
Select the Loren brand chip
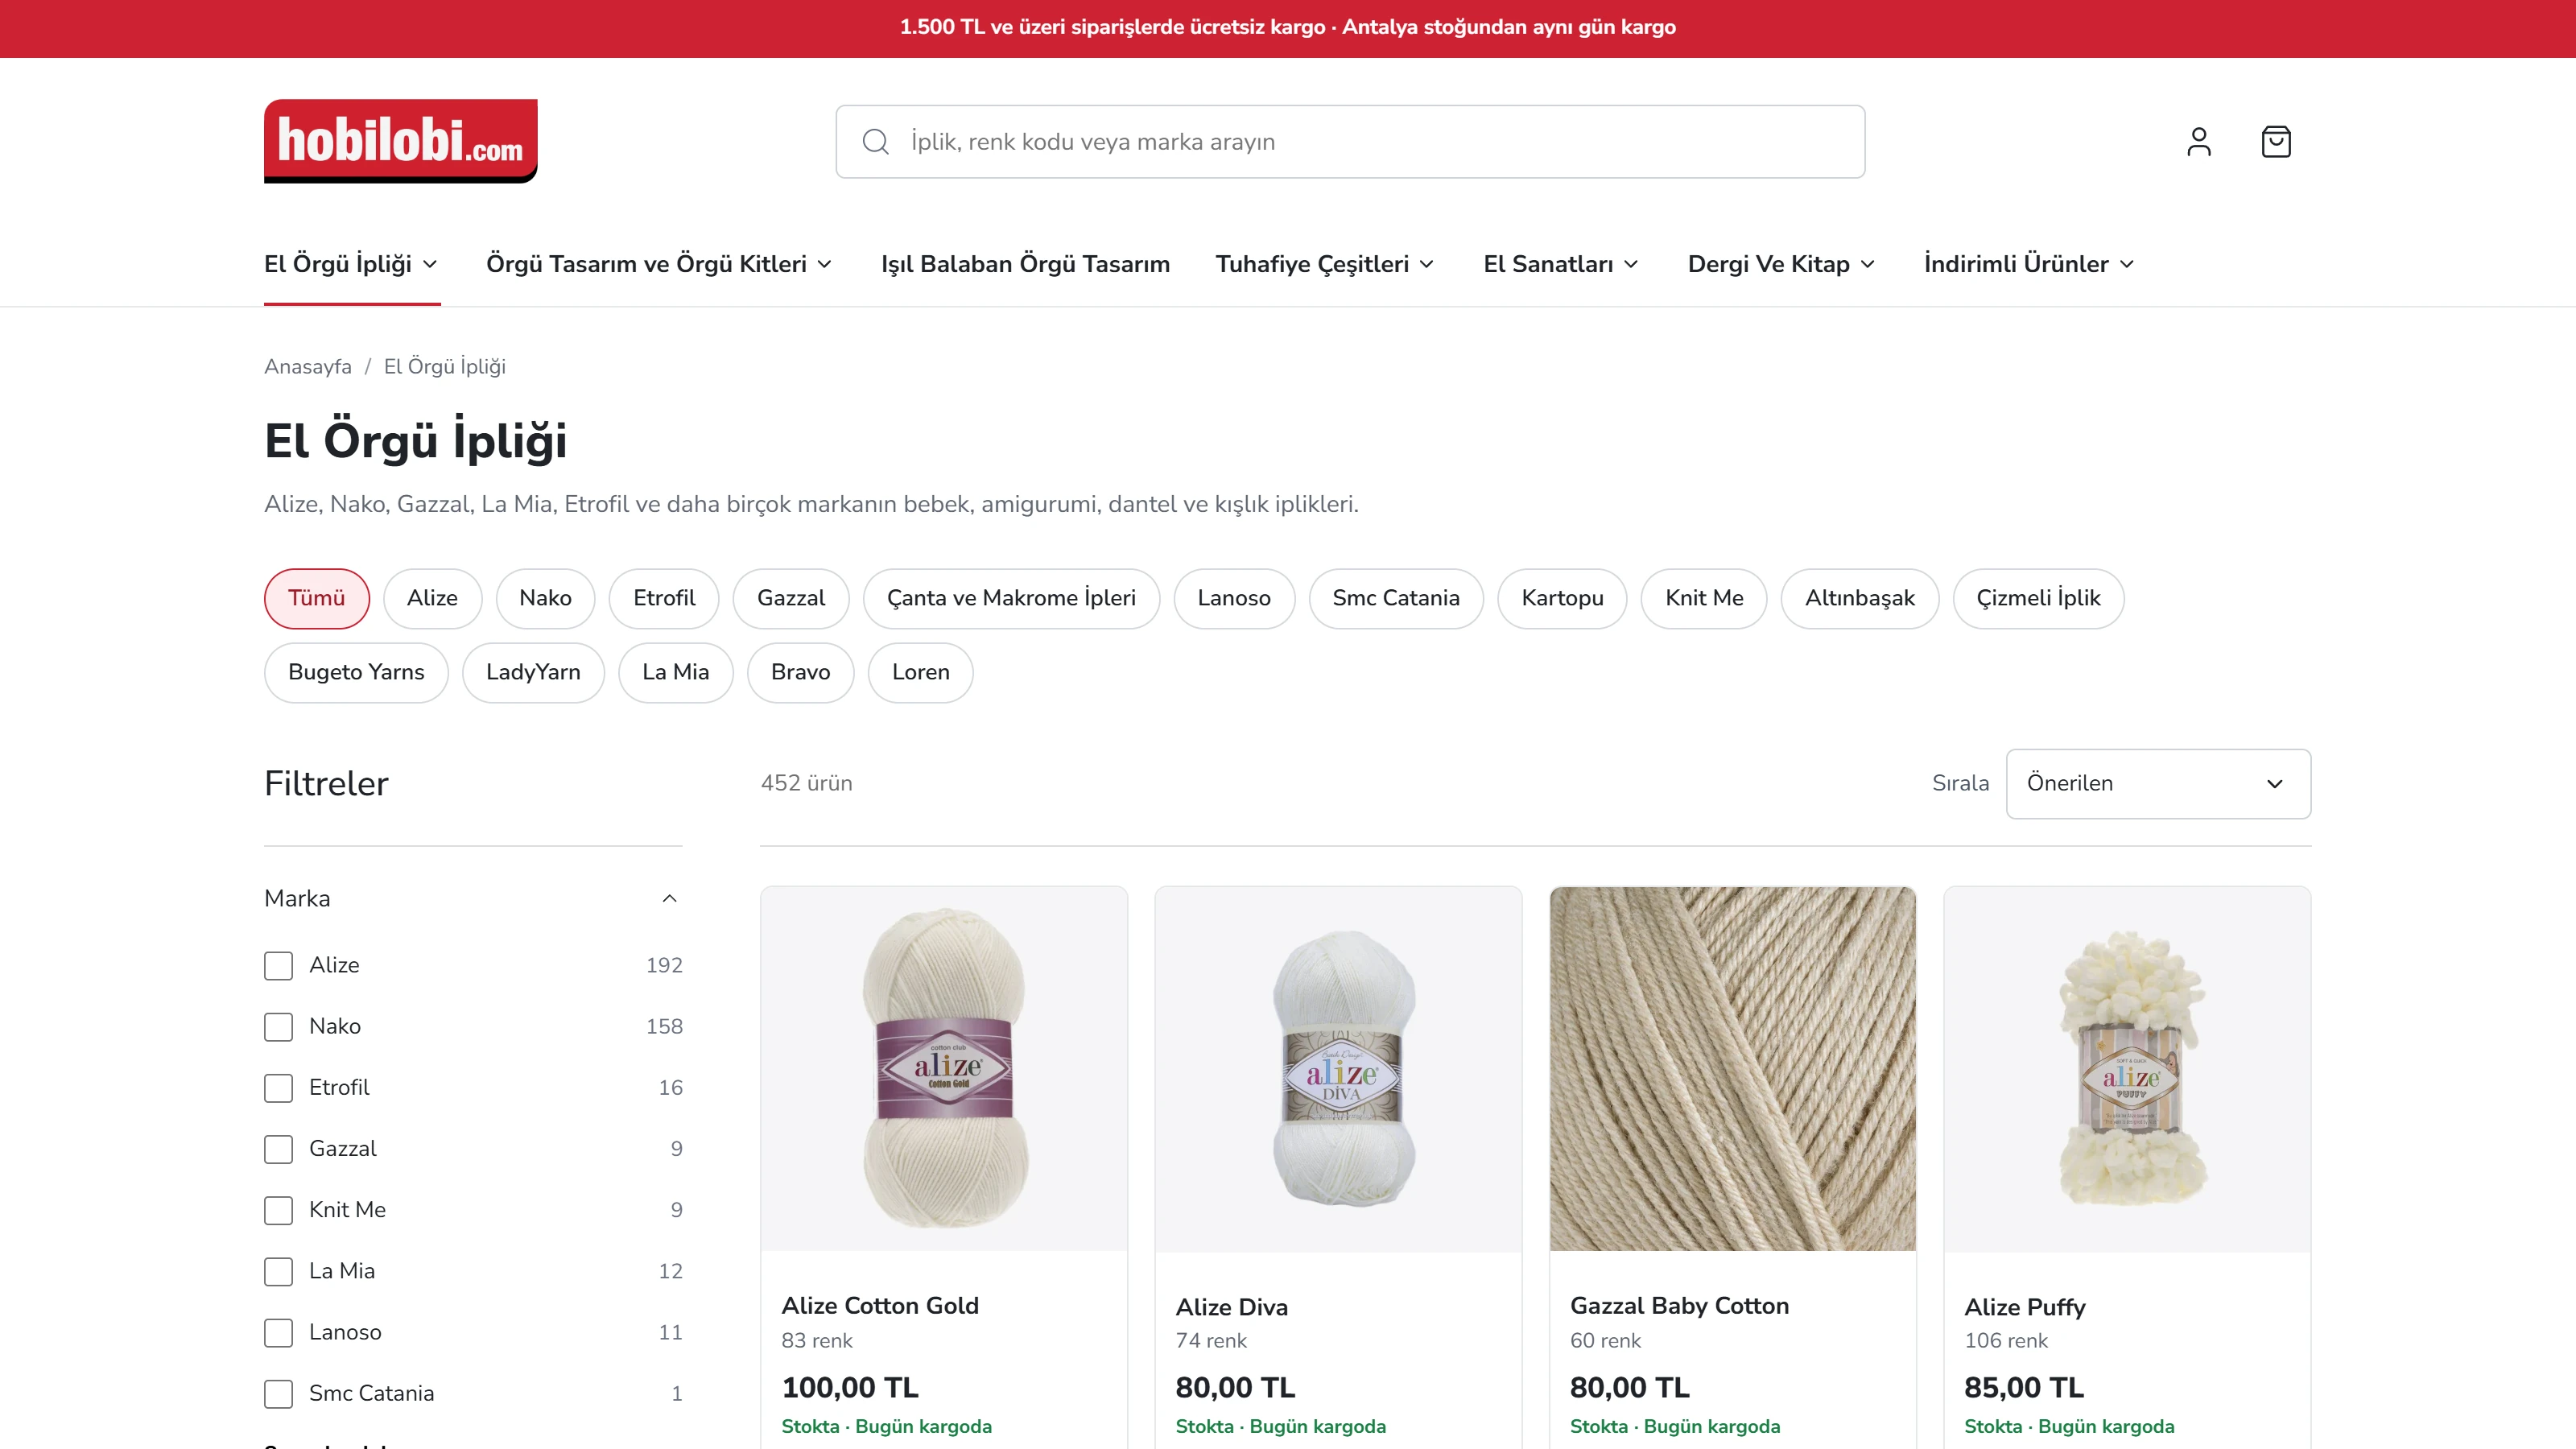point(920,672)
